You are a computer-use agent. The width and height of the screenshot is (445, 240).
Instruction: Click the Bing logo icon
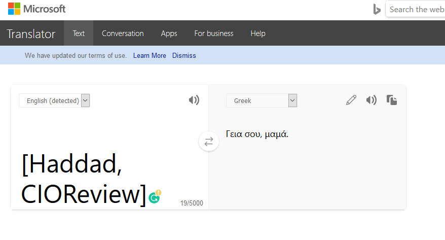377,9
